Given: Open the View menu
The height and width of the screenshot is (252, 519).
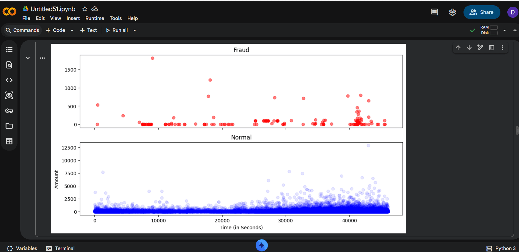Looking at the screenshot, I should pos(56,18).
